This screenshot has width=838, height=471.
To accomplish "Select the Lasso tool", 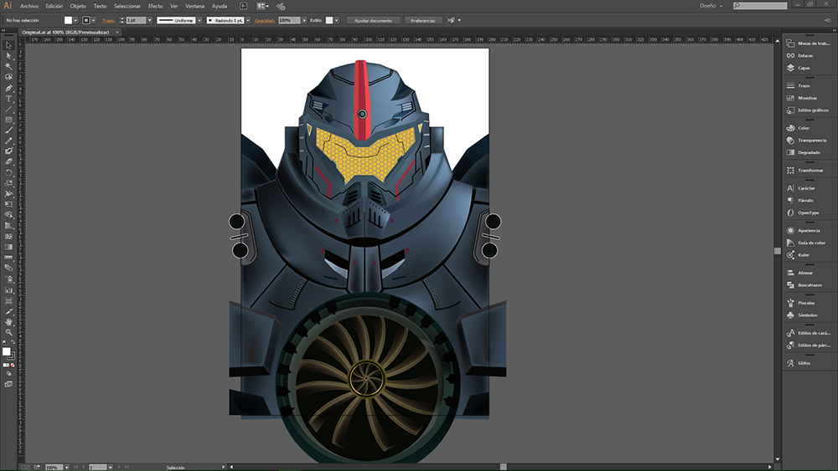I will pyautogui.click(x=8, y=77).
